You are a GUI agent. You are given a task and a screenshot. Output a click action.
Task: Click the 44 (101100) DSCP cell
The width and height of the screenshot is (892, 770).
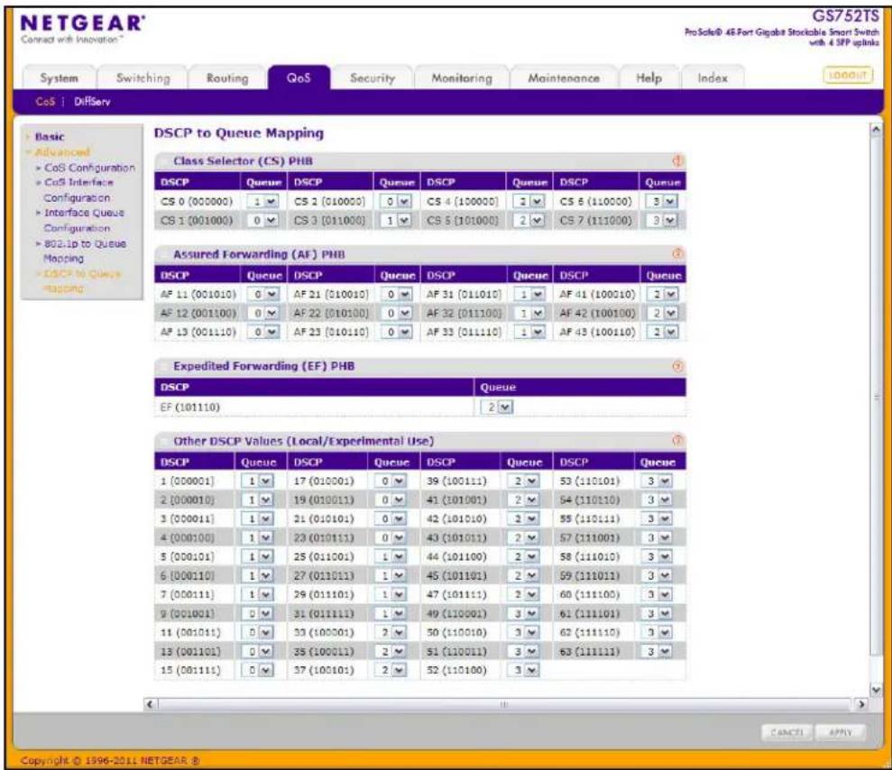click(x=460, y=556)
